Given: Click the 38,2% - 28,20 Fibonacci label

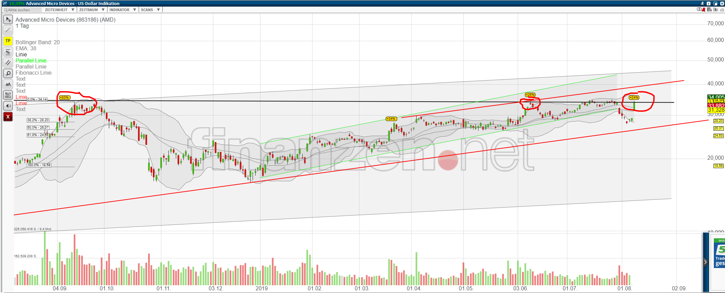Looking at the screenshot, I should (x=38, y=120).
